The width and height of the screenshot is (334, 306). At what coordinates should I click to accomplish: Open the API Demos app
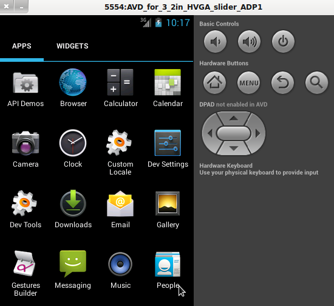point(26,88)
